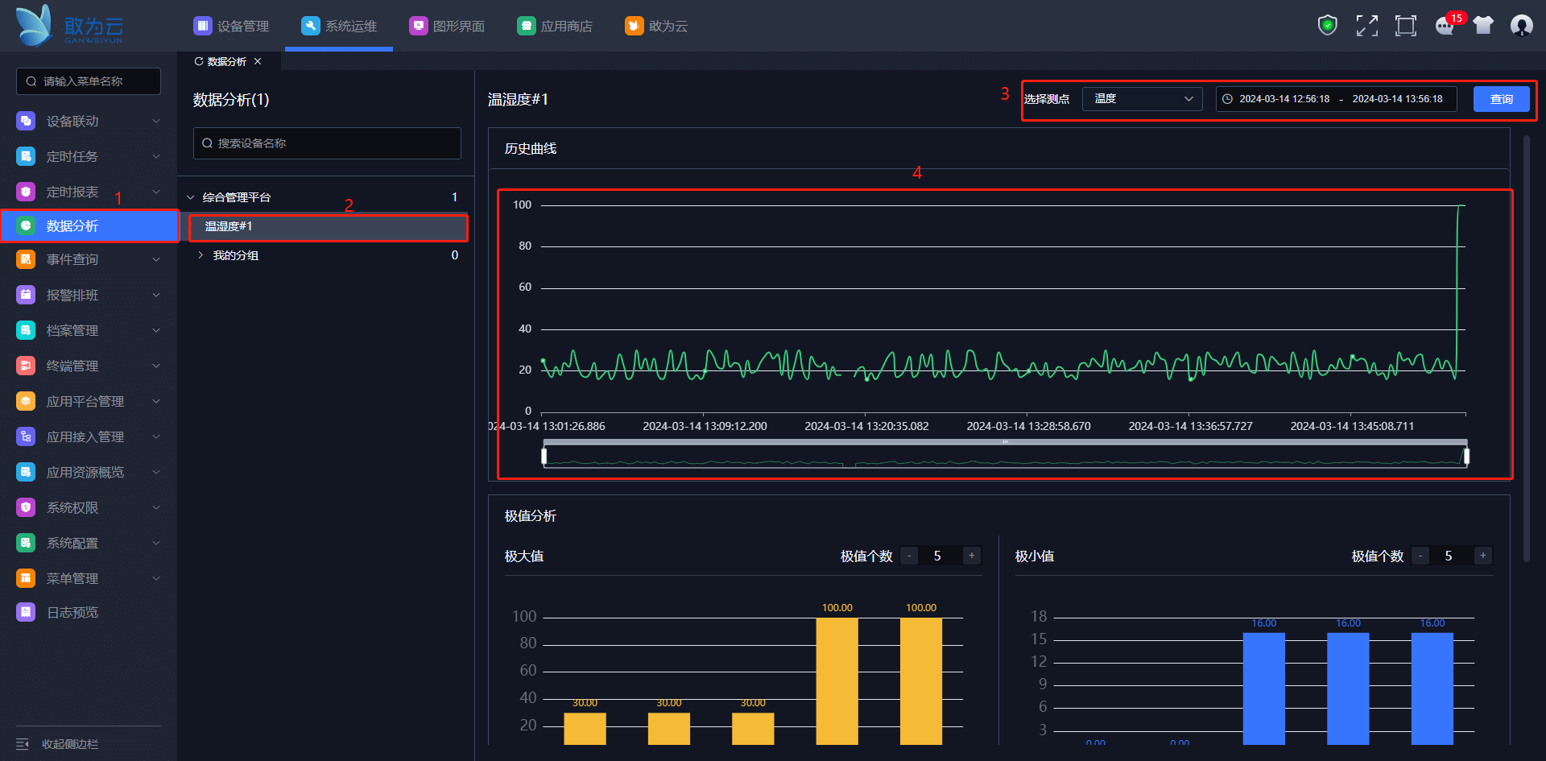Enter fullscreen with the expand arrows icon
The width and height of the screenshot is (1546, 761).
tap(1366, 26)
